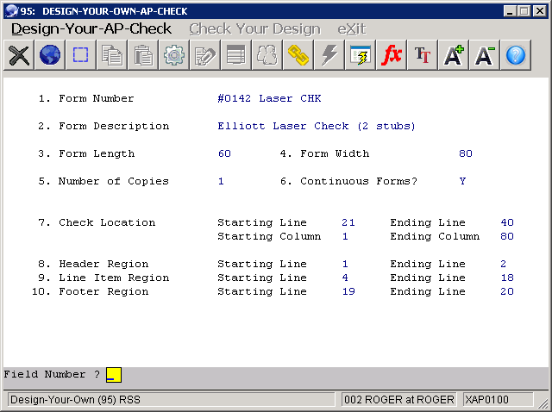Click the Form Length value 60

224,153
